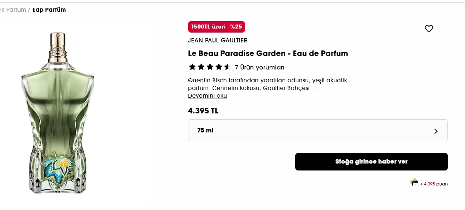Image resolution: width=465 pixels, height=210 pixels.
Task: Click the Le Beau Paradise Garden title
Action: [268, 53]
